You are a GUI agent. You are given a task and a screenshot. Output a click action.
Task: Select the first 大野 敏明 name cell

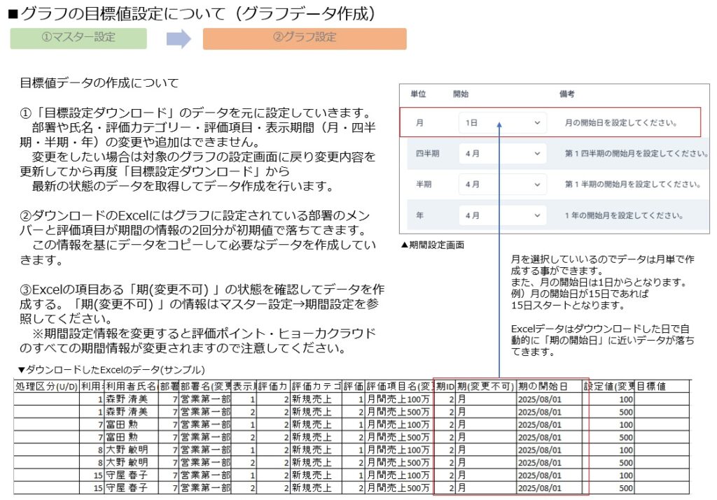tap(131, 450)
